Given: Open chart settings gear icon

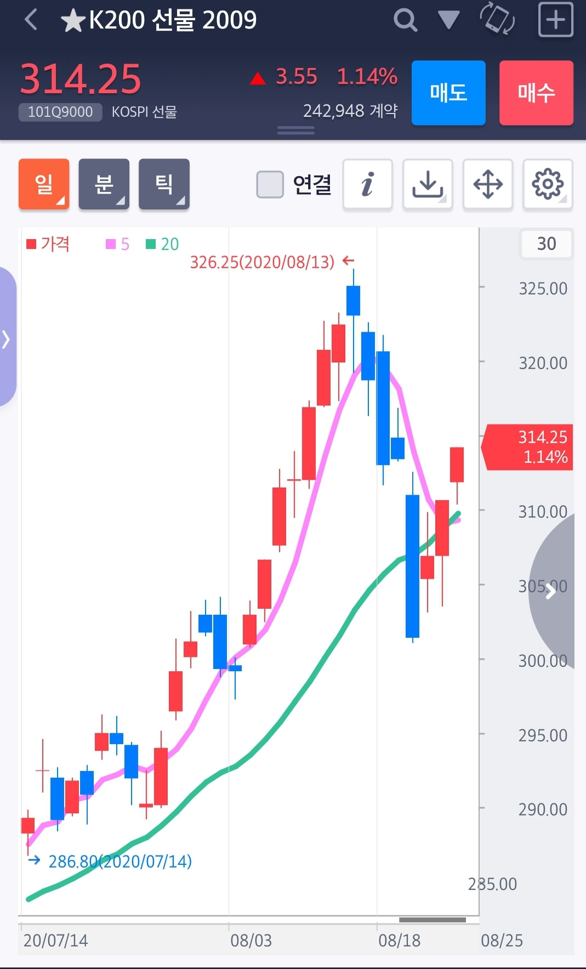Looking at the screenshot, I should (x=548, y=184).
